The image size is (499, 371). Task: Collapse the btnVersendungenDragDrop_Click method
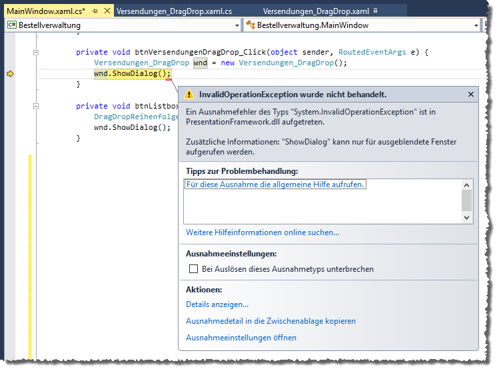point(36,52)
